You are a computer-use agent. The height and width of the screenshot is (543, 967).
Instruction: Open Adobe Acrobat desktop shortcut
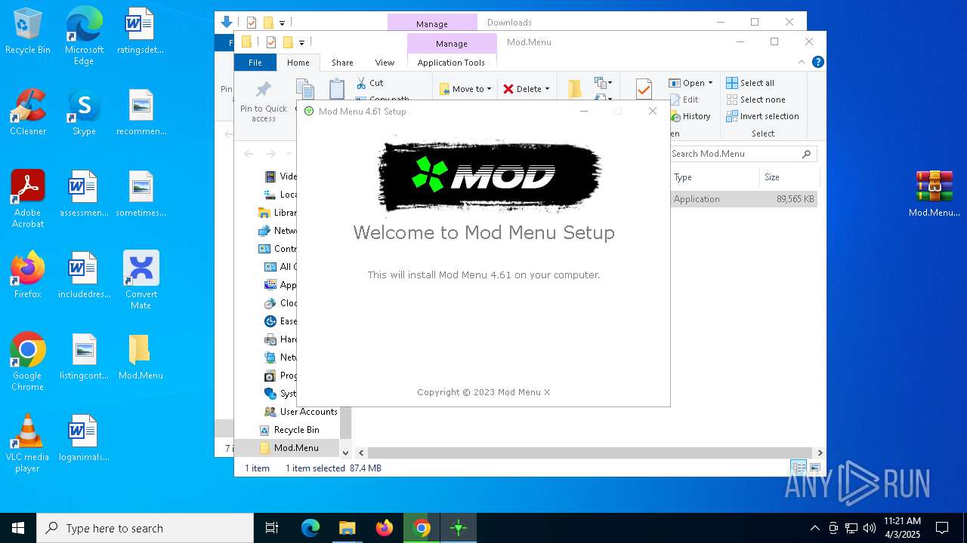coord(28,199)
